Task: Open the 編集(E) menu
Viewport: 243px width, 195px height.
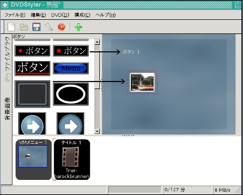Action: coord(38,15)
